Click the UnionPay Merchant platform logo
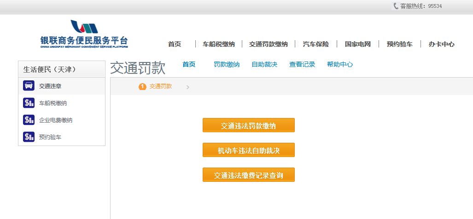 pos(84,34)
